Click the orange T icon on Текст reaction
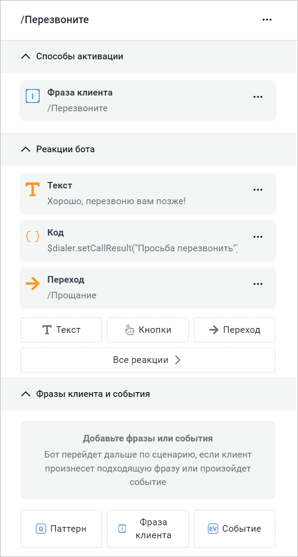 (32, 189)
